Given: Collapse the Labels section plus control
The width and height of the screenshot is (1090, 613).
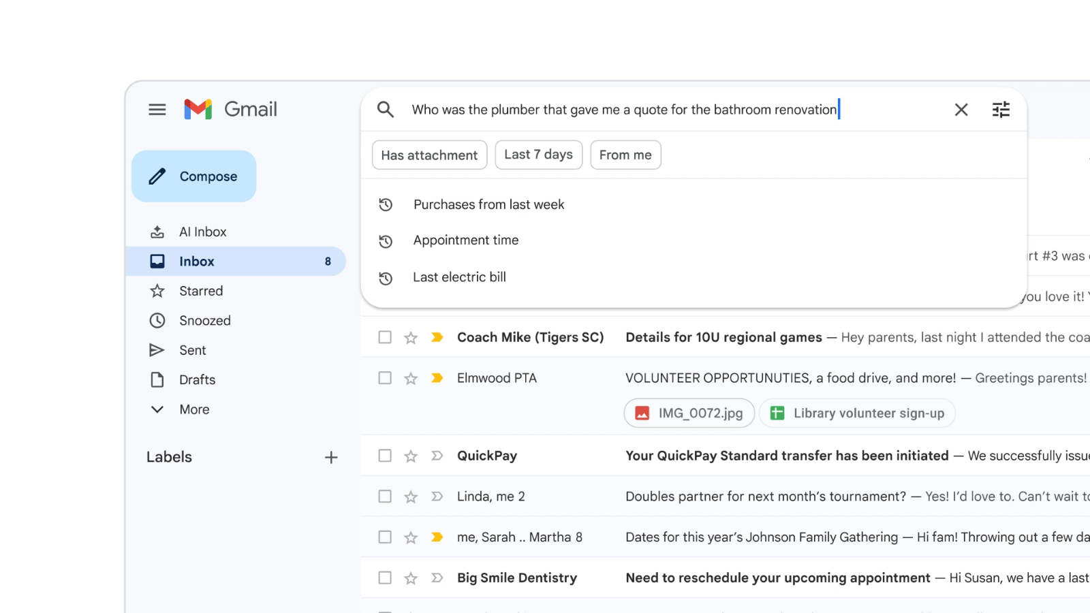Looking at the screenshot, I should pyautogui.click(x=331, y=457).
